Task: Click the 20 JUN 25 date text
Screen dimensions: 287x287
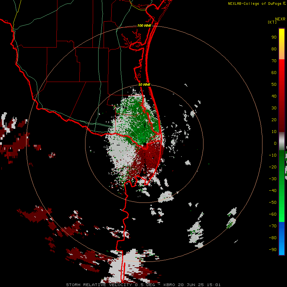Action: pyautogui.click(x=191, y=285)
